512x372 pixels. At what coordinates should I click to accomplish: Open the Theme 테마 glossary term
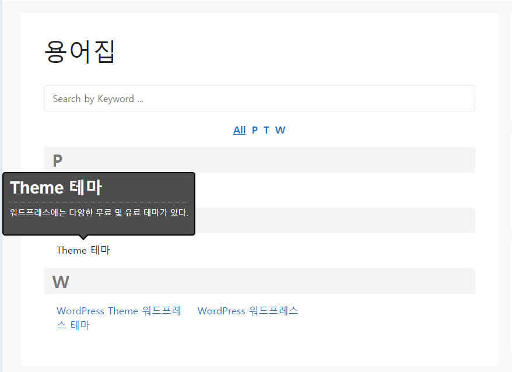click(x=83, y=250)
